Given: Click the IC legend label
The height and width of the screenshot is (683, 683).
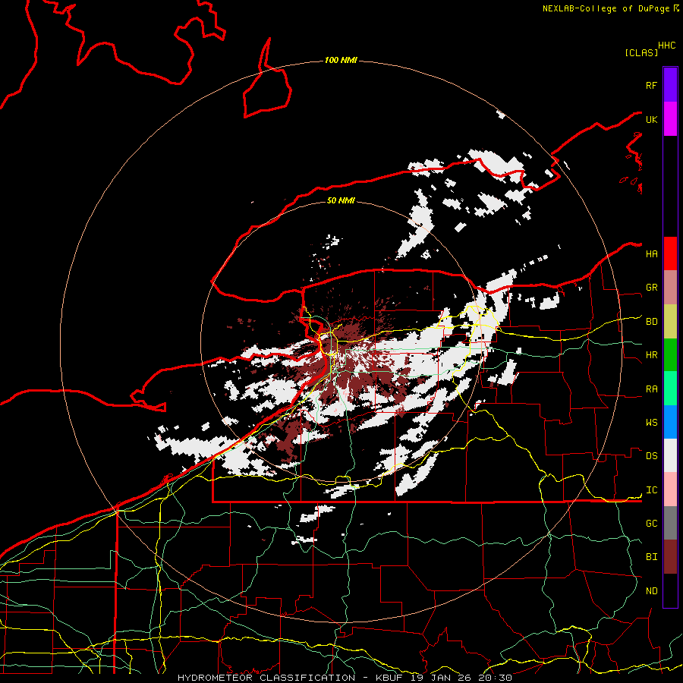Looking at the screenshot, I should [651, 490].
